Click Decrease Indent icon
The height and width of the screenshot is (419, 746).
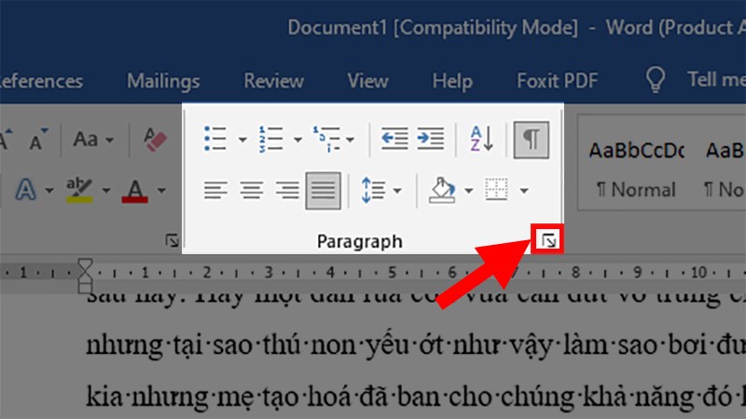(x=394, y=139)
